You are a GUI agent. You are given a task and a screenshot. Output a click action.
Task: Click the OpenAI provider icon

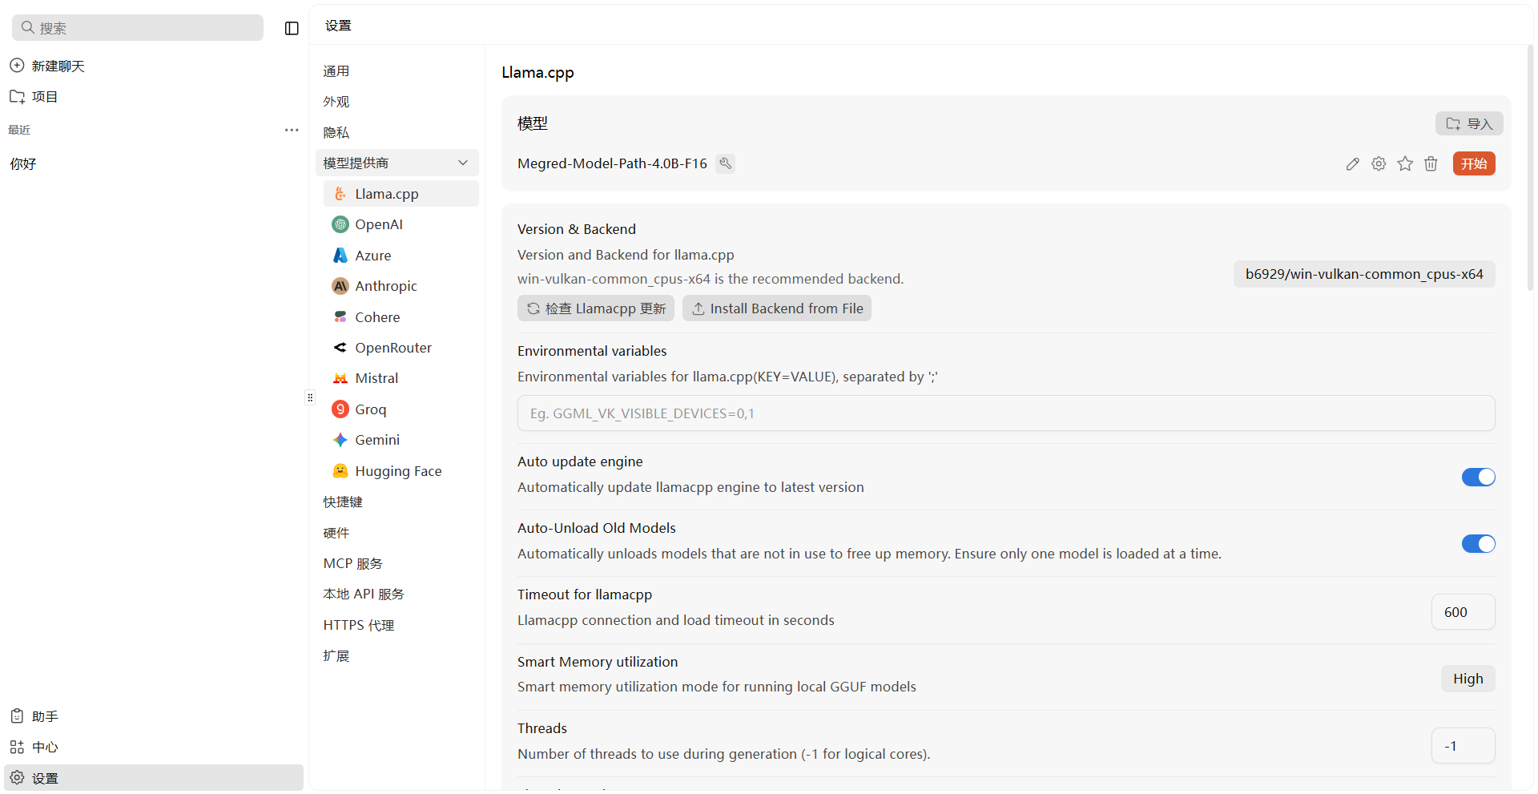click(340, 224)
